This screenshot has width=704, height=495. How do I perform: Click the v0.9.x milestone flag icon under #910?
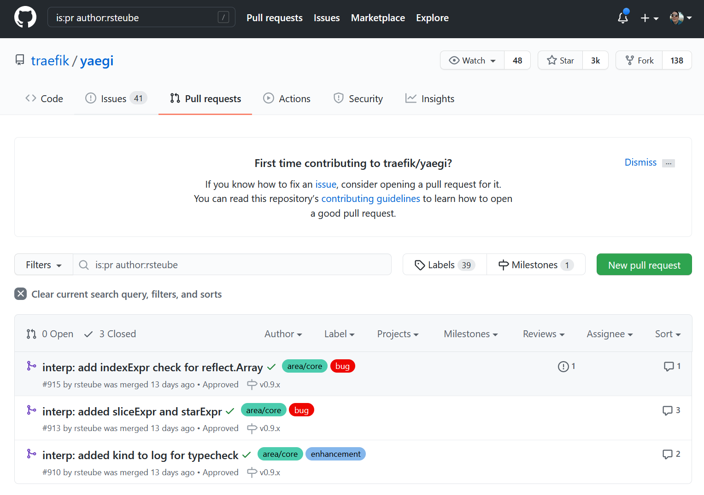coord(252,472)
